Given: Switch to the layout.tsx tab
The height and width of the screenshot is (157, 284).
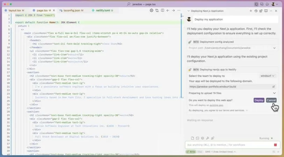Looking at the screenshot, I should click(14, 10).
